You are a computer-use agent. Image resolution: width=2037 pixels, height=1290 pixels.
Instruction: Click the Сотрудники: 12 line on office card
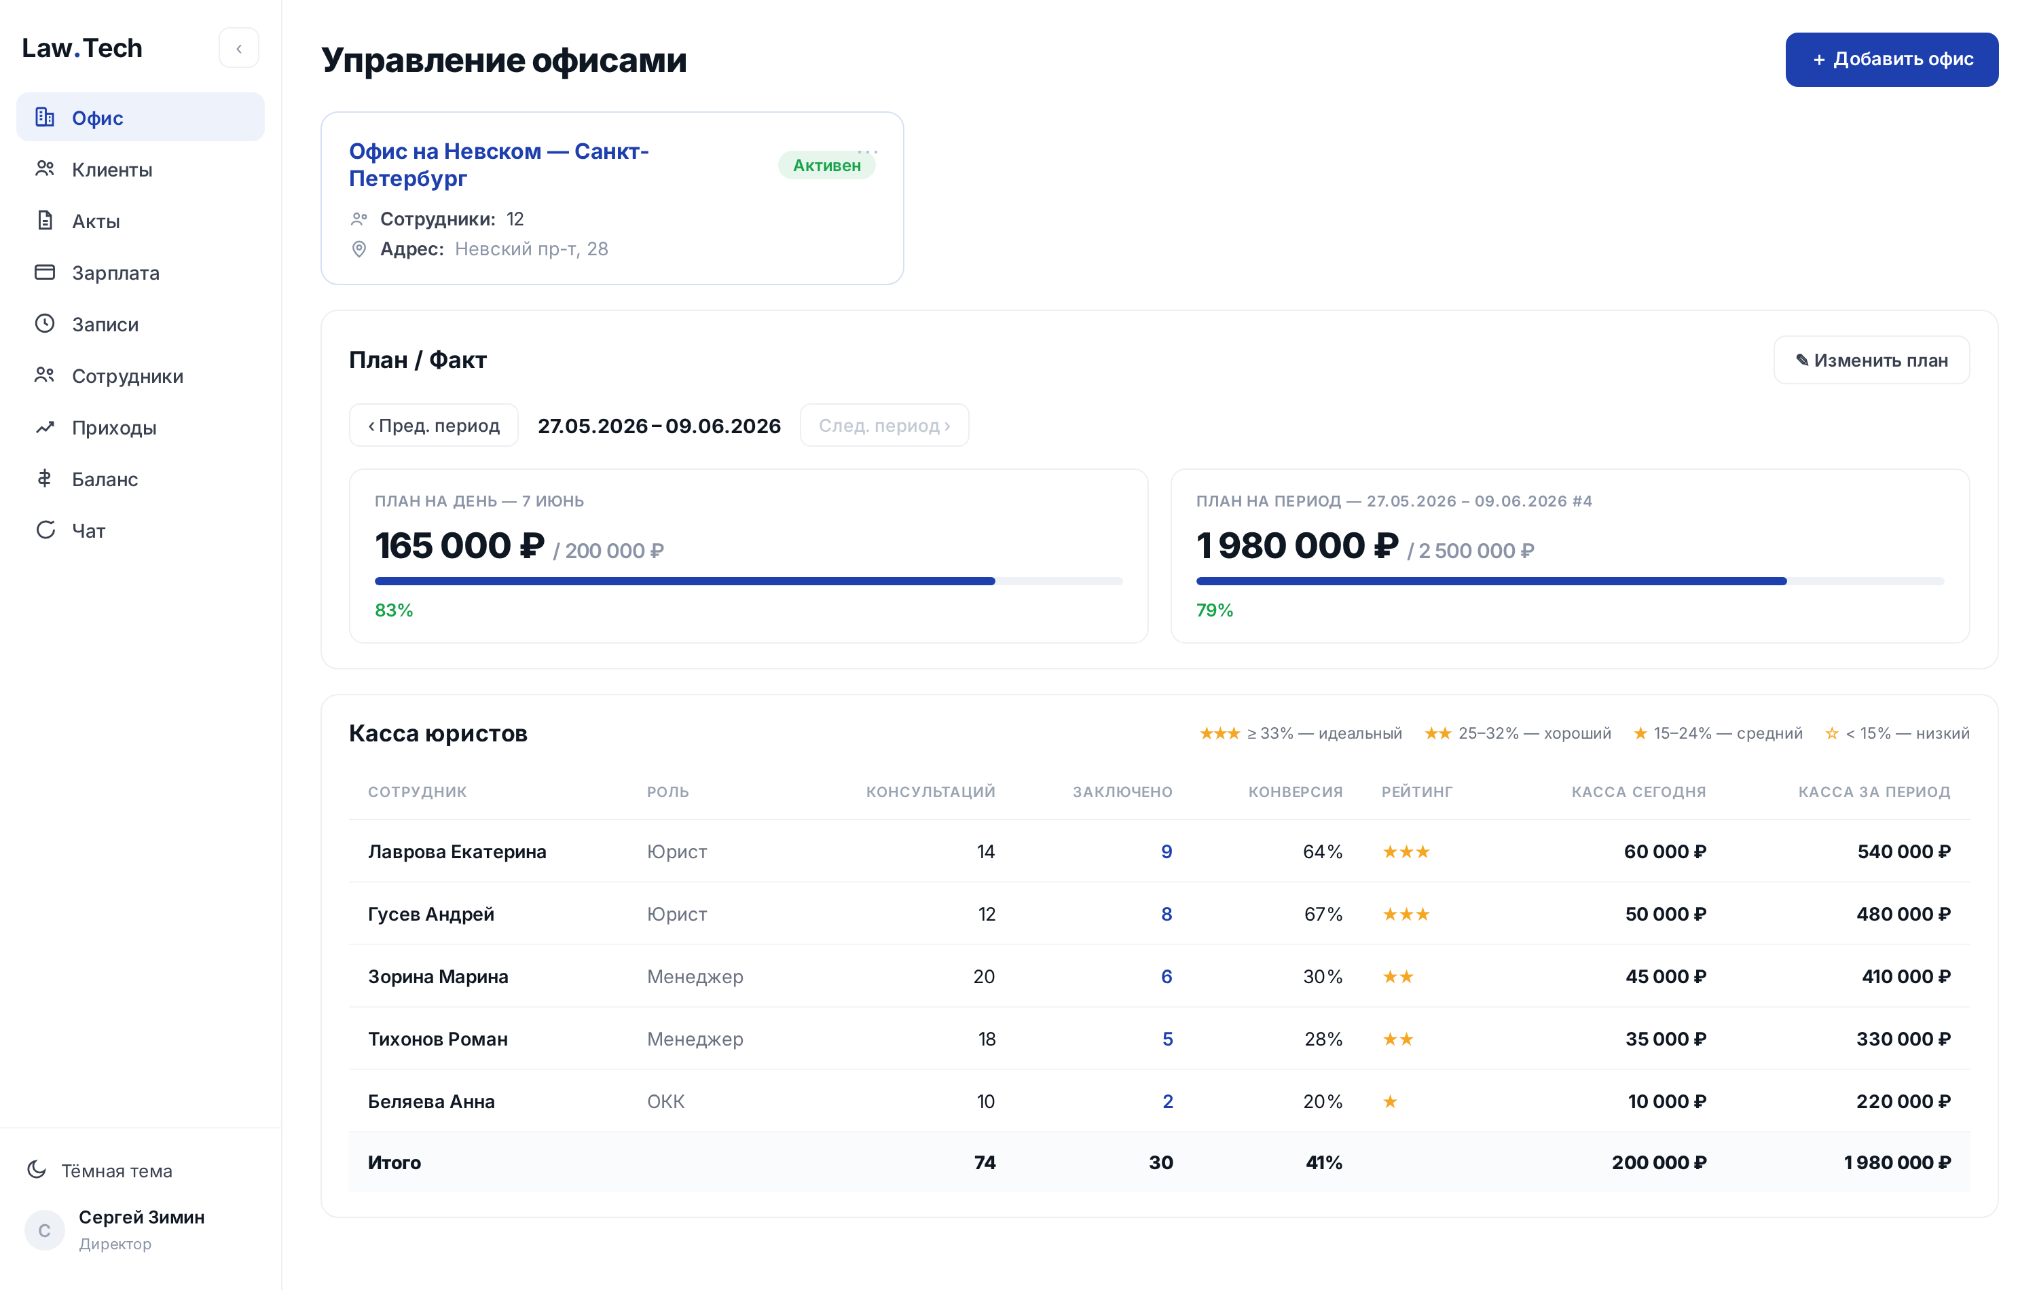(437, 219)
